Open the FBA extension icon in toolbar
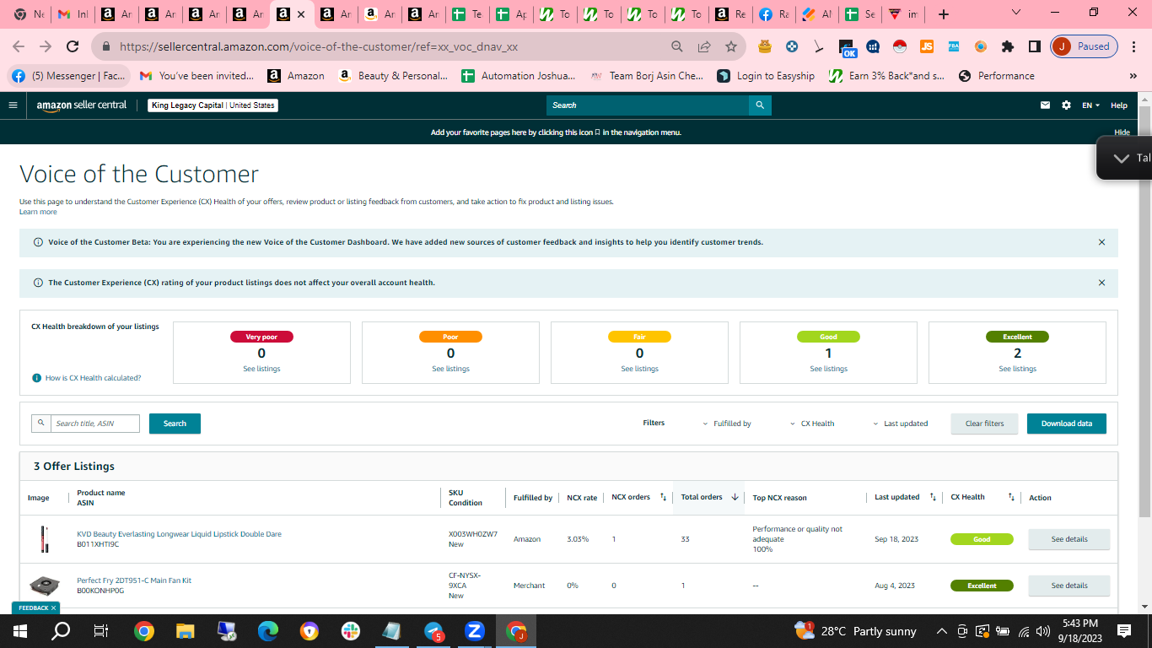 coord(954,46)
